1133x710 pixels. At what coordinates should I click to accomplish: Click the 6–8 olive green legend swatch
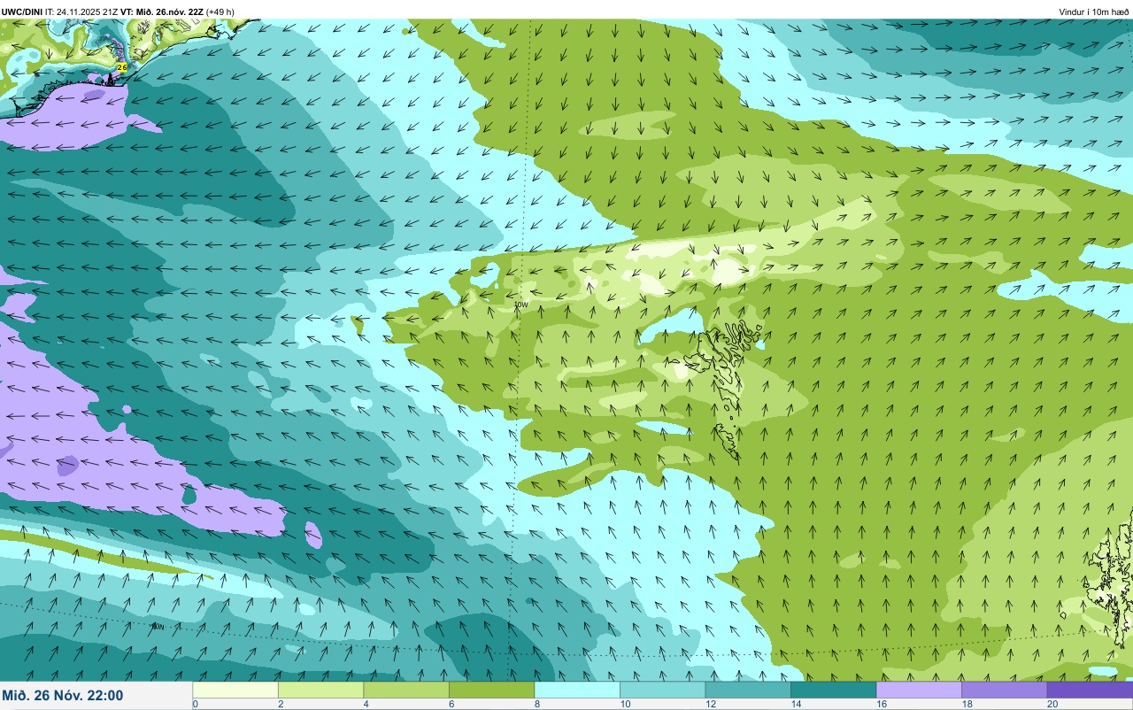[x=492, y=690]
